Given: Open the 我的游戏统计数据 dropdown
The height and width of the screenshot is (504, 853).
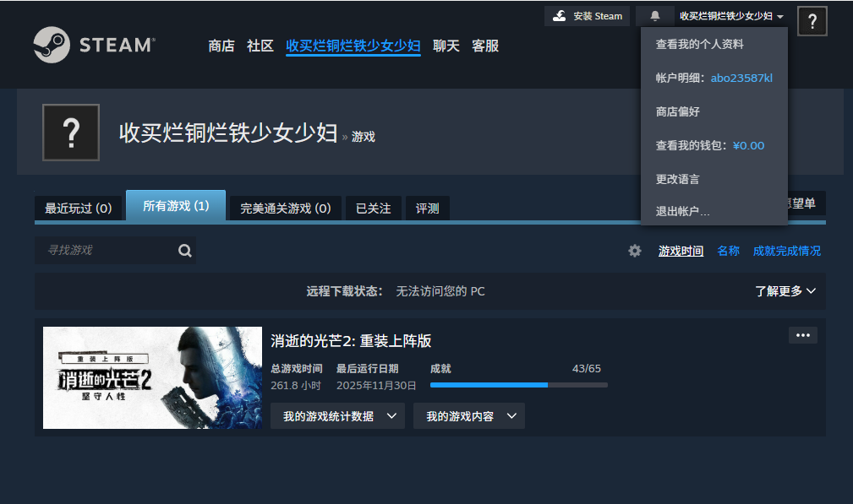Looking at the screenshot, I should pos(337,415).
